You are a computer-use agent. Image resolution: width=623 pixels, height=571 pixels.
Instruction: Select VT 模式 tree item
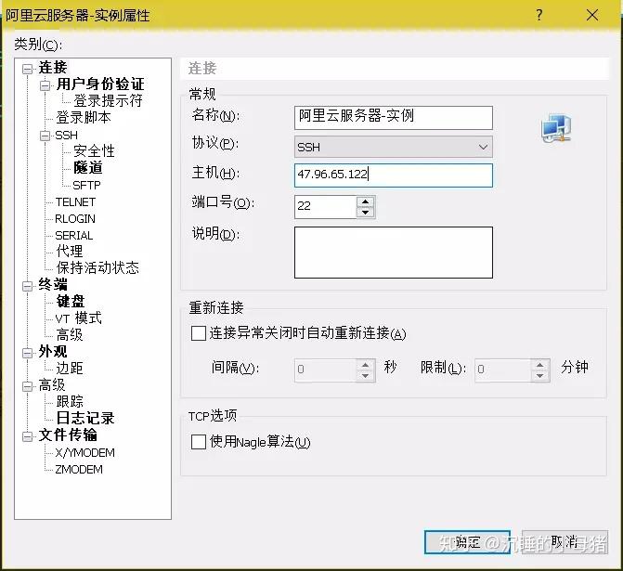coord(79,318)
